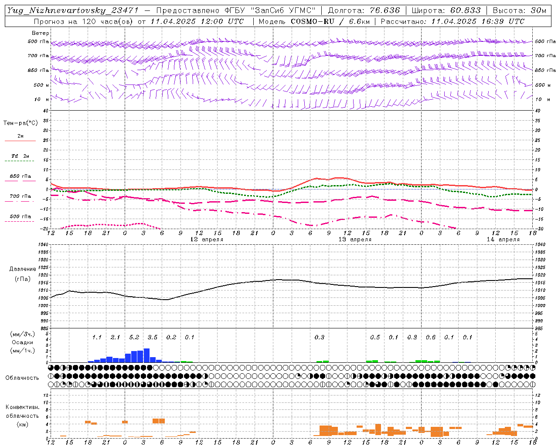Click the "(км)" convective cloud unit label
This screenshot has width=558, height=446.
coord(22,424)
